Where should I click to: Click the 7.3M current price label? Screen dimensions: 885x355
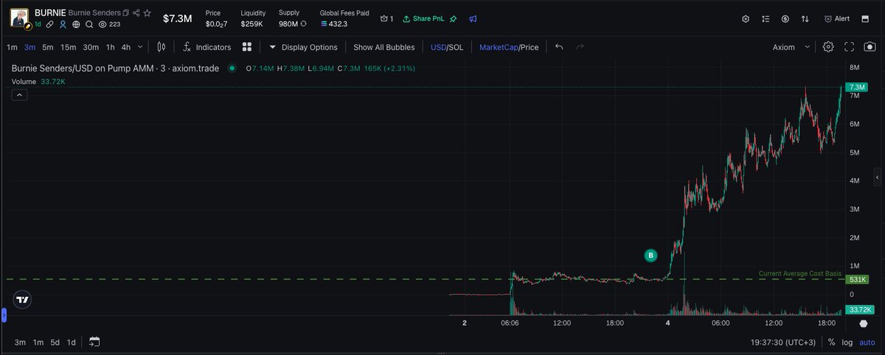coord(858,87)
